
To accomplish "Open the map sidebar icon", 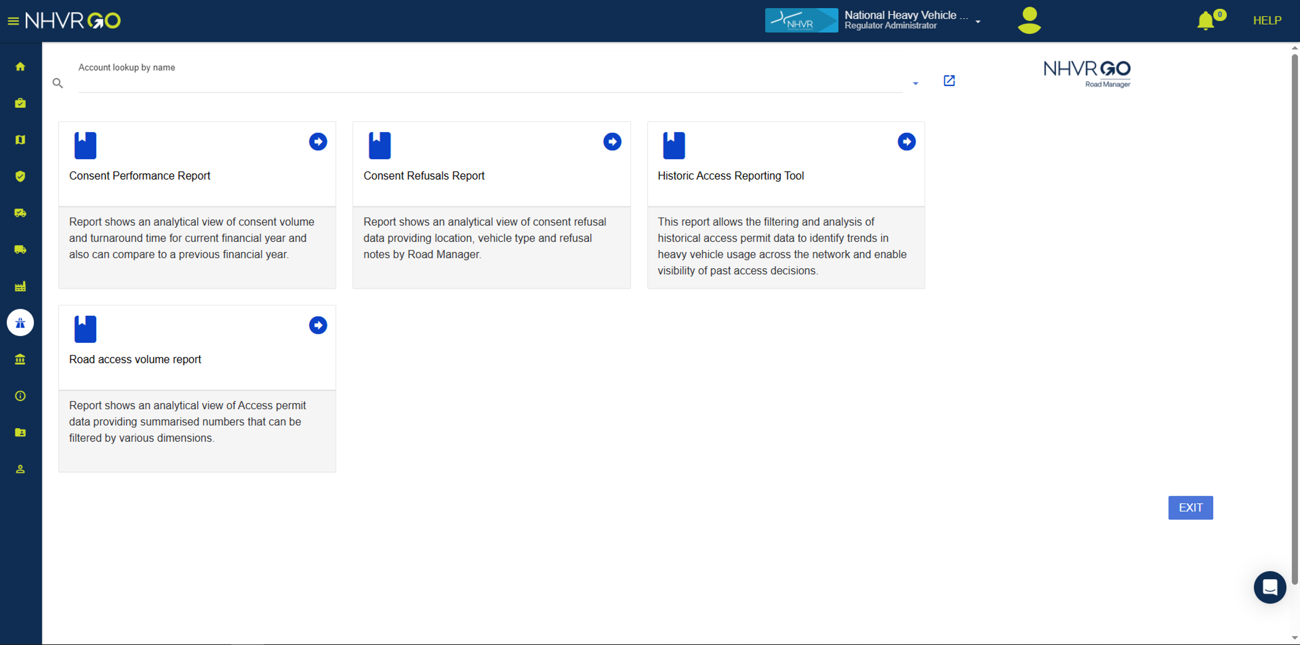I will [x=20, y=140].
